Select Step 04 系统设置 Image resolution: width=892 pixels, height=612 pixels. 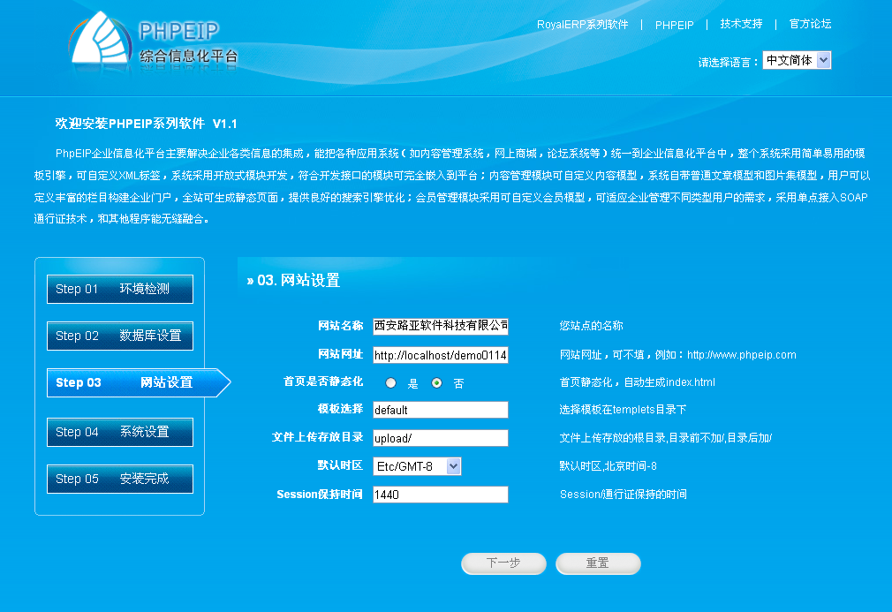(x=120, y=432)
